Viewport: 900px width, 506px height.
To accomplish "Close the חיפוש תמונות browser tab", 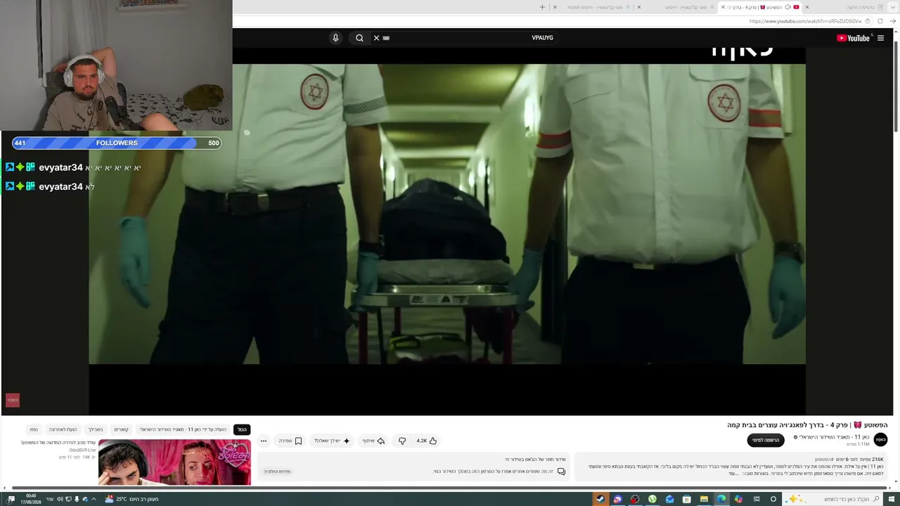I will 555,7.
